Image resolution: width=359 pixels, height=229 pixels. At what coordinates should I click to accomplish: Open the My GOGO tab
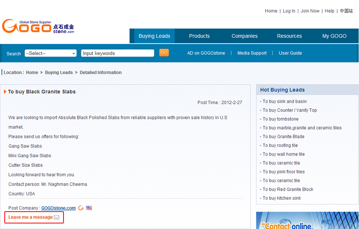point(334,36)
